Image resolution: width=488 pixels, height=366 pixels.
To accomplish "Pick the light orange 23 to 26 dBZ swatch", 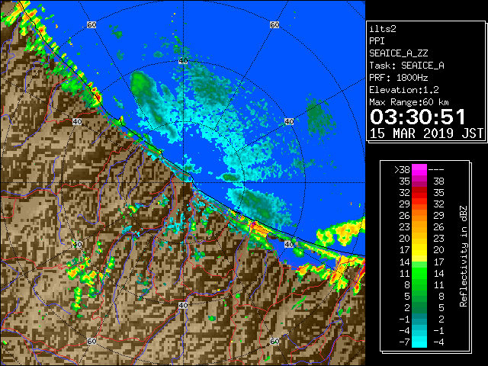I will tap(419, 227).
